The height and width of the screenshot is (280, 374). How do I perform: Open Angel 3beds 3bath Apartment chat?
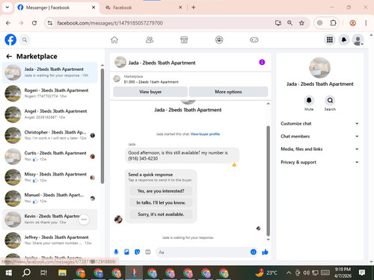tap(50, 114)
